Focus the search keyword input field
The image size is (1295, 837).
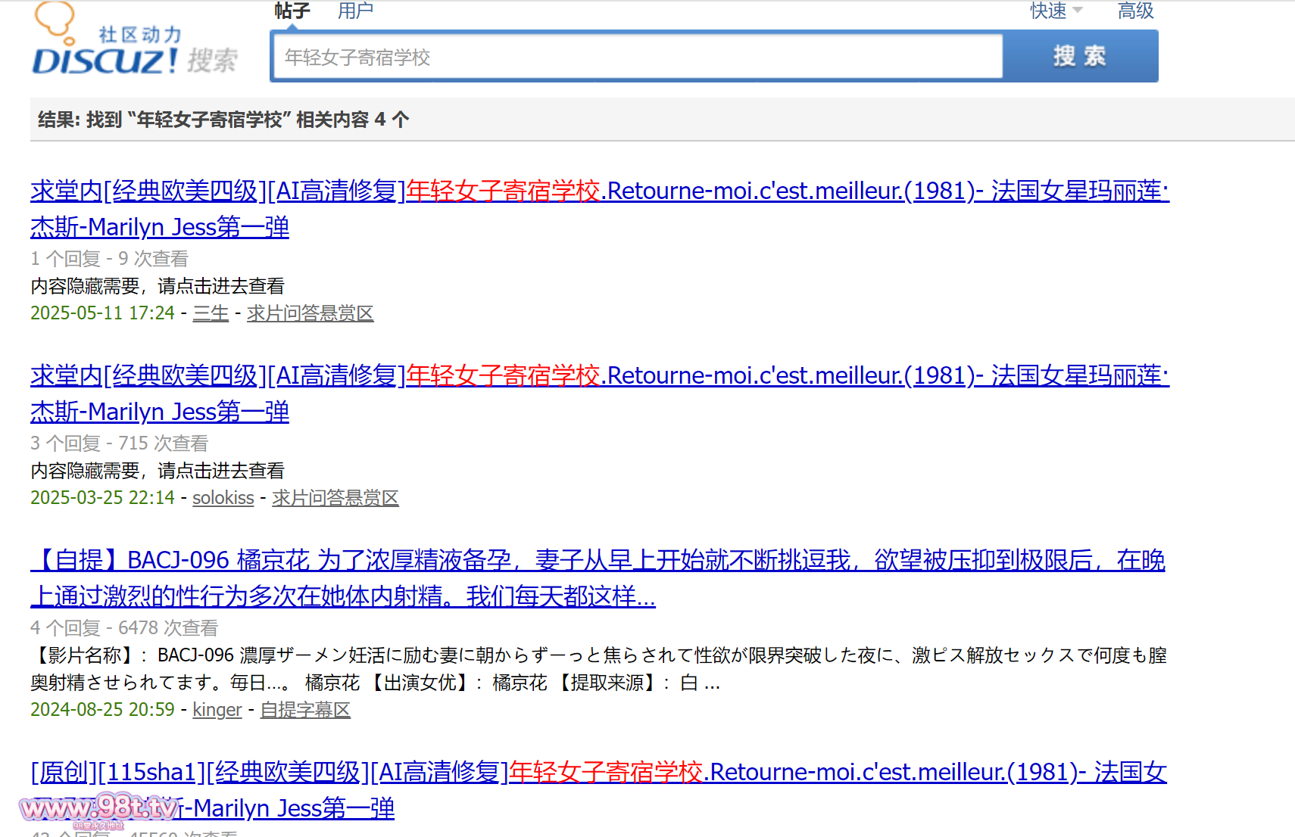pyautogui.click(x=638, y=57)
